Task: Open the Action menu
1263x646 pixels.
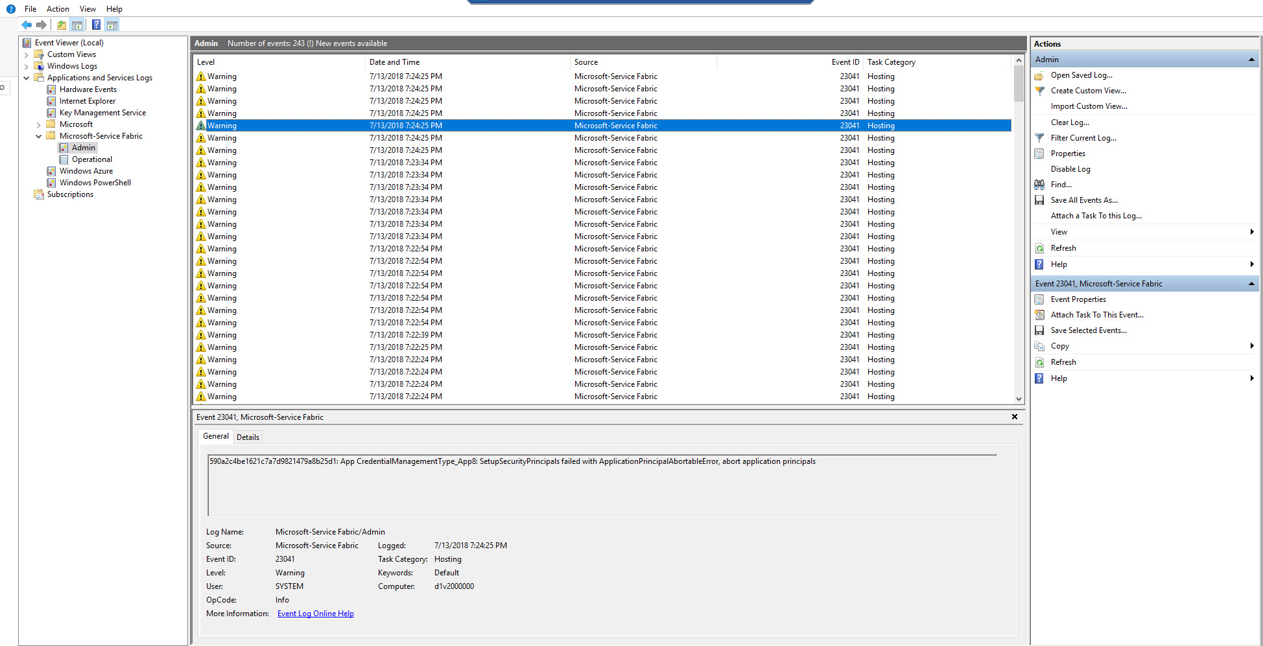Action: [x=58, y=8]
